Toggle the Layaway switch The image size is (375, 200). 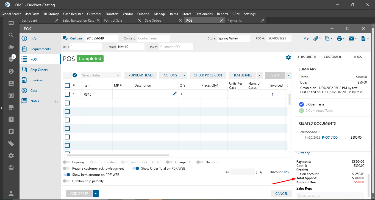pyautogui.click(x=66, y=162)
